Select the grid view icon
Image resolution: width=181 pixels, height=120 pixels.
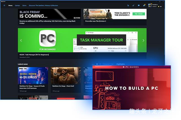coord(97,64)
